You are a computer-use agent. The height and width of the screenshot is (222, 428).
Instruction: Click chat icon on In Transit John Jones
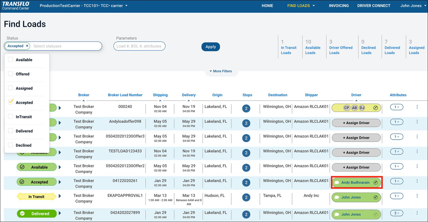coord(337,197)
